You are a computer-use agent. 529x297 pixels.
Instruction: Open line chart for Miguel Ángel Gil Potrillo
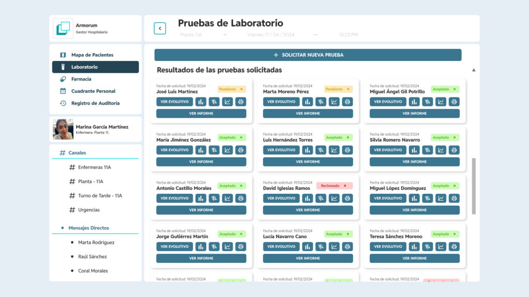441,102
